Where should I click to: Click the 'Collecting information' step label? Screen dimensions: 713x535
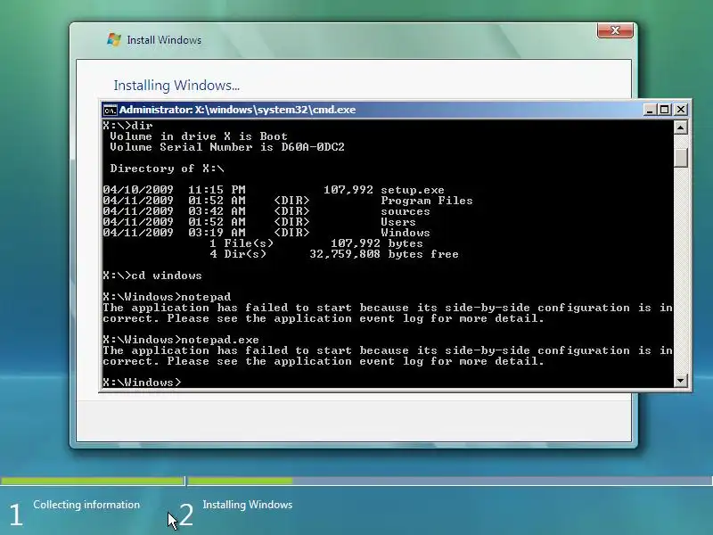coord(86,505)
